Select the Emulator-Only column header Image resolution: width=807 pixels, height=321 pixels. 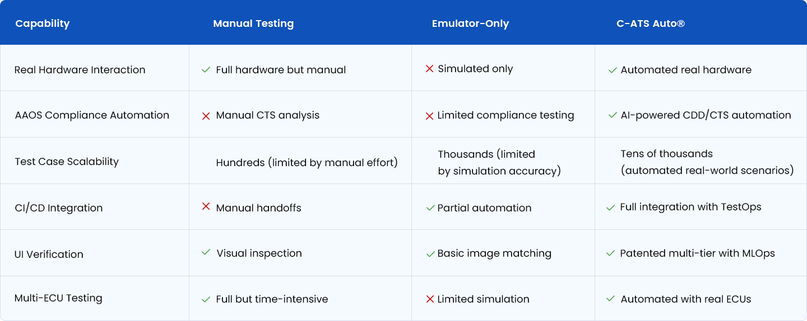[x=470, y=23]
